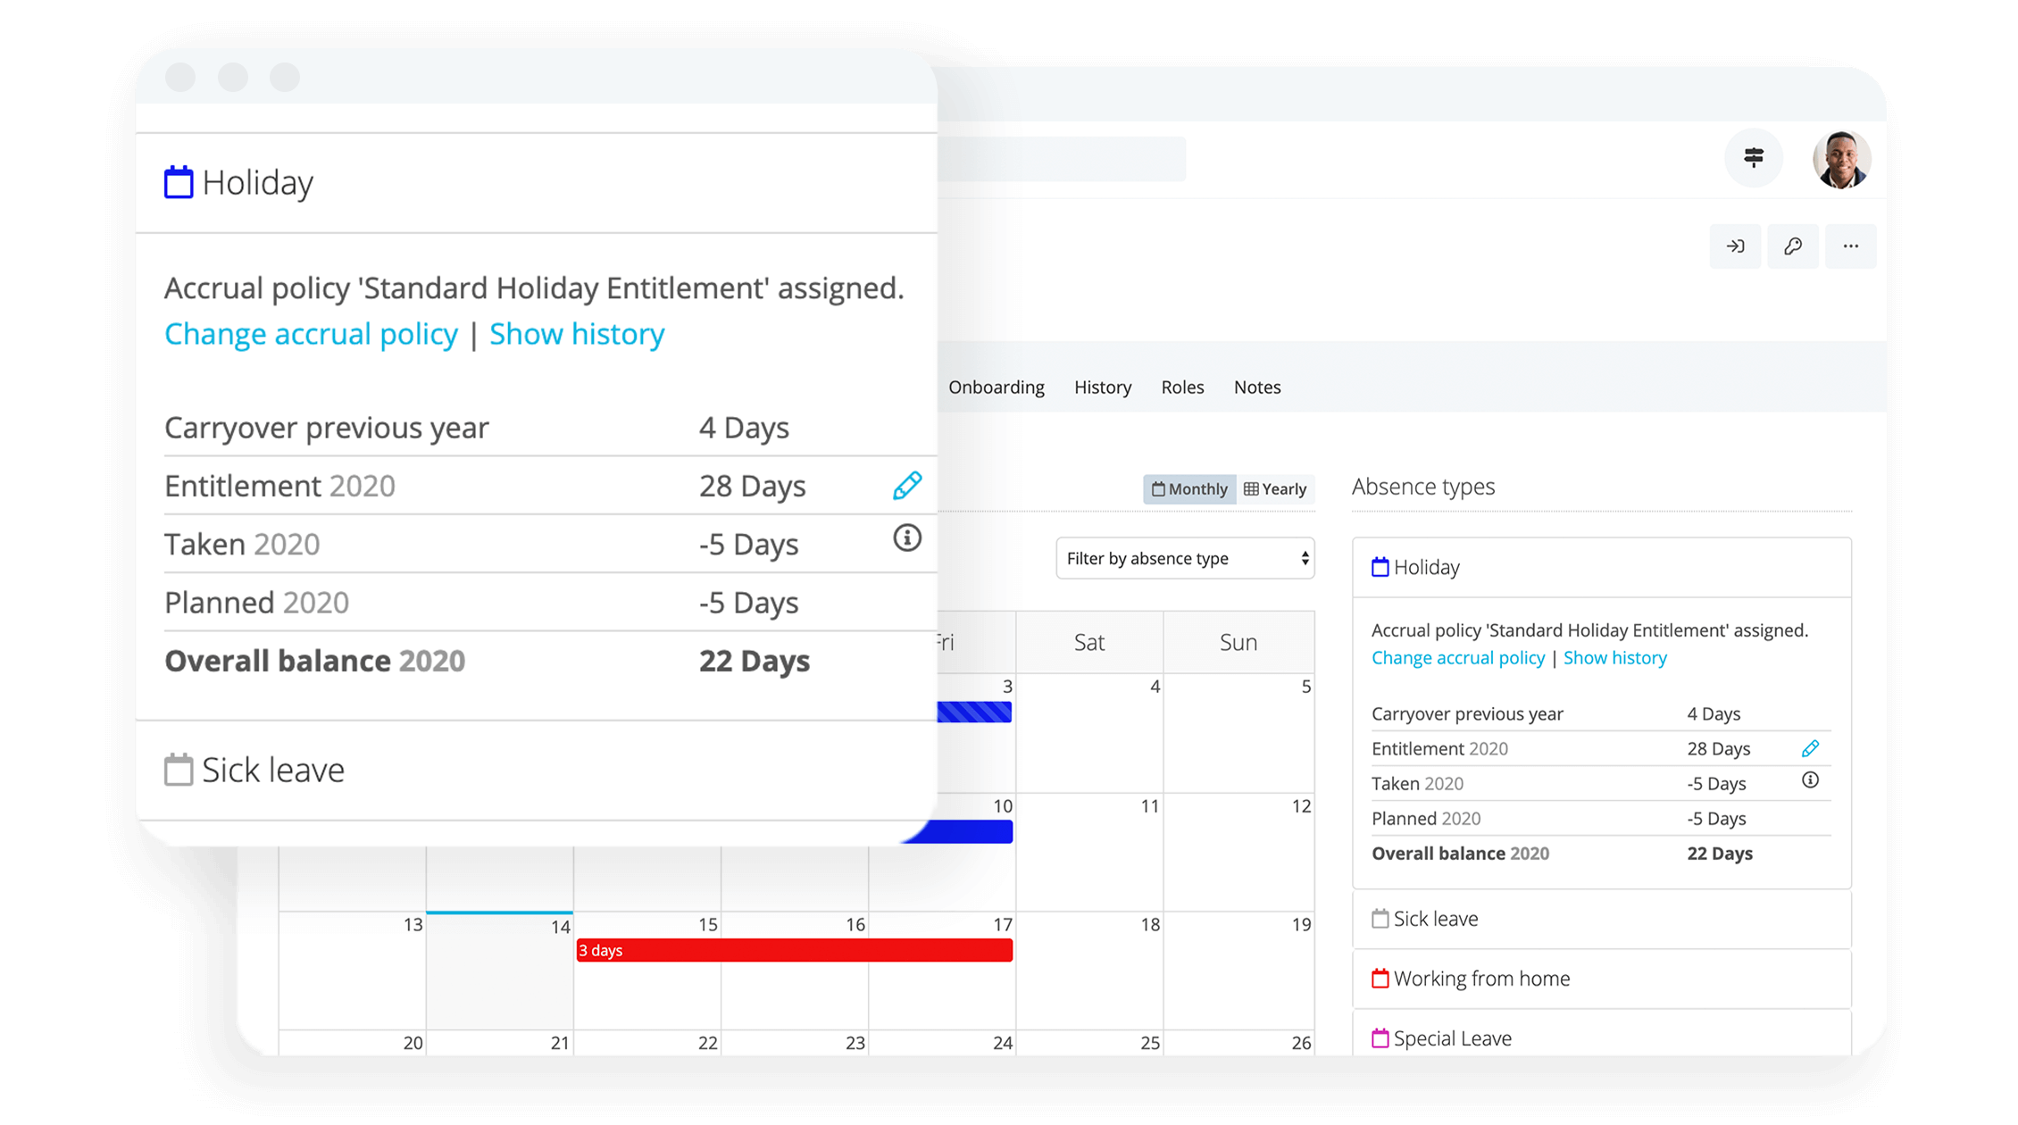Click Change accrual policy link

point(310,332)
